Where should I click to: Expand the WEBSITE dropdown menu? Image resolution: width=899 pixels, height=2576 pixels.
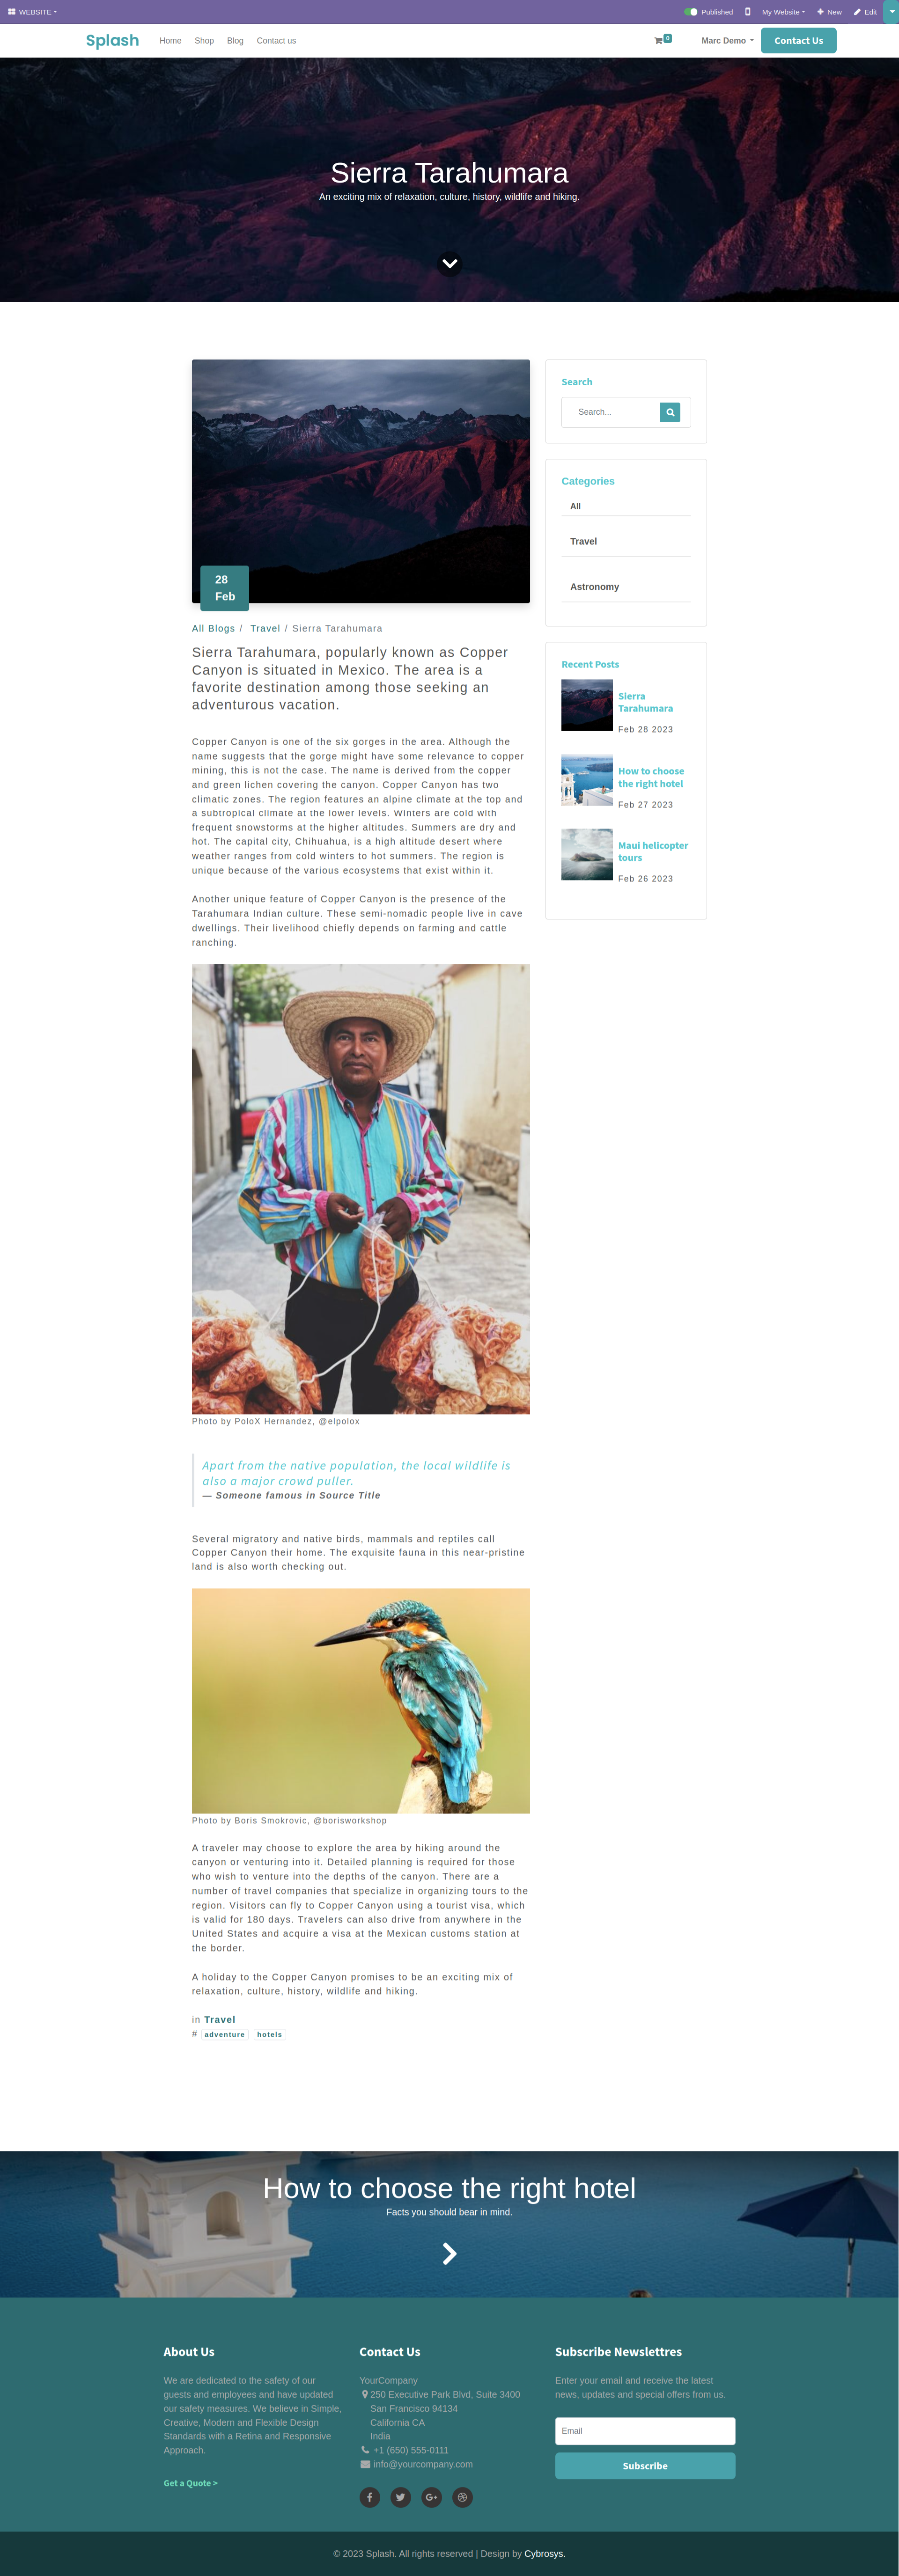[x=33, y=12]
